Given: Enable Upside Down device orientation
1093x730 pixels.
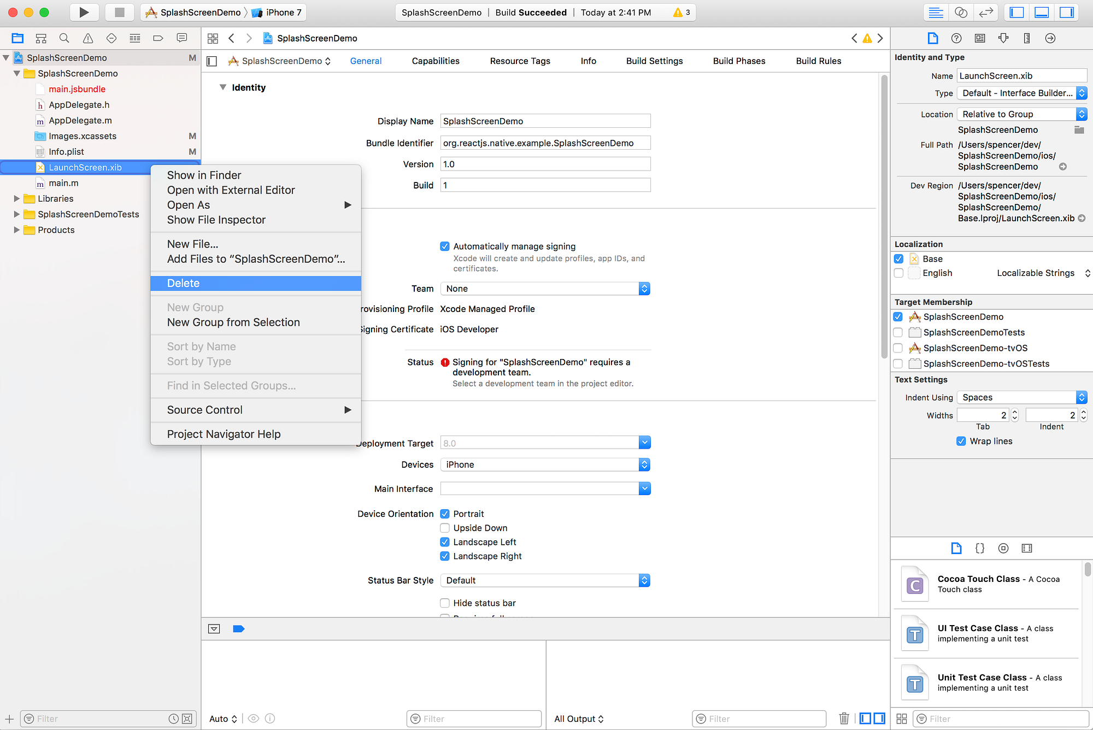Looking at the screenshot, I should coord(445,528).
